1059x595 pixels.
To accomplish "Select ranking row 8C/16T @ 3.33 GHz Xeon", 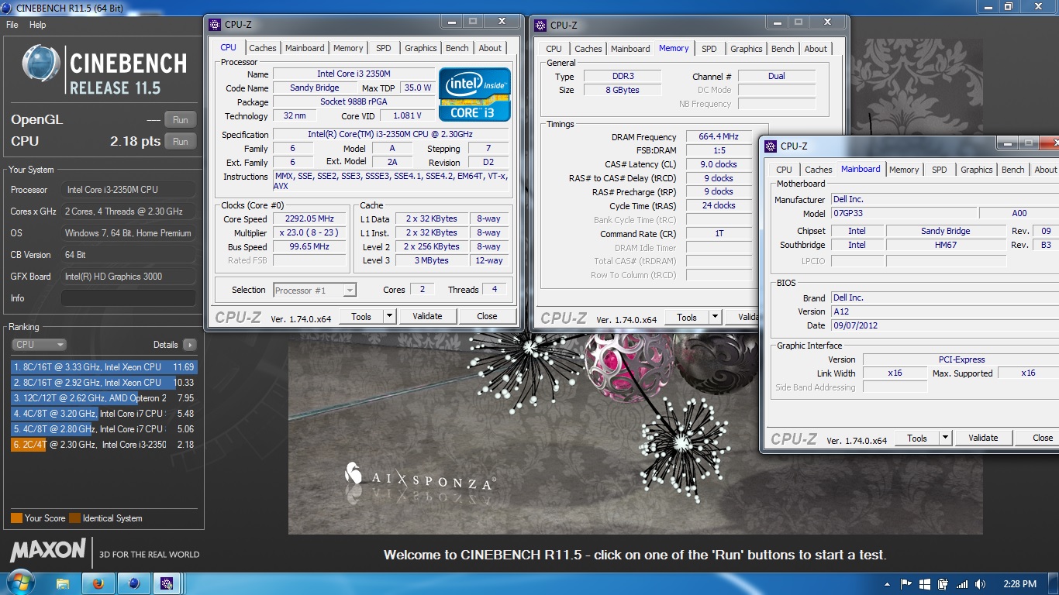I will 103,367.
